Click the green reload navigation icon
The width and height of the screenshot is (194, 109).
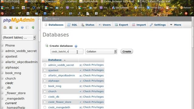[33, 28]
